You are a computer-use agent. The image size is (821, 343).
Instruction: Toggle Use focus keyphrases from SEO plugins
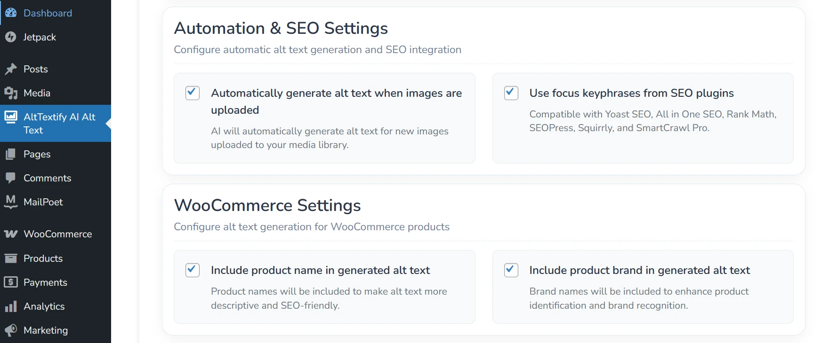pyautogui.click(x=511, y=93)
